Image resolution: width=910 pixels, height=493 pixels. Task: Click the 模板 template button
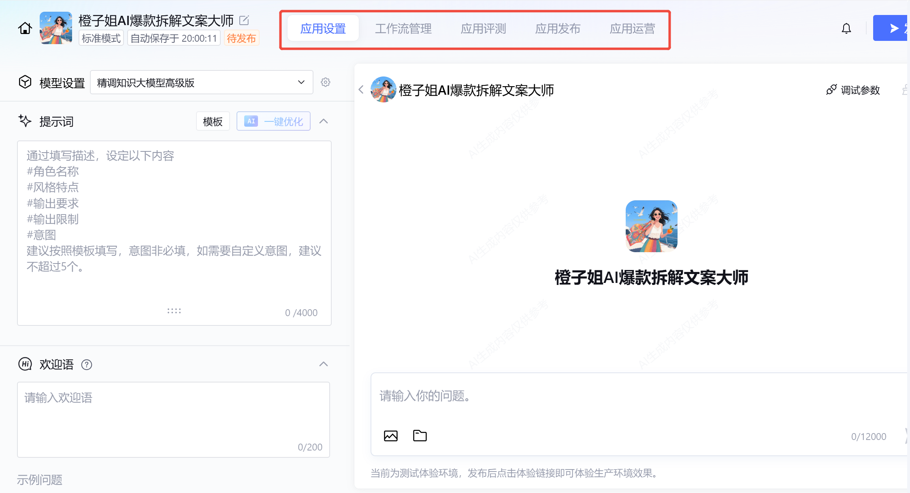point(213,121)
